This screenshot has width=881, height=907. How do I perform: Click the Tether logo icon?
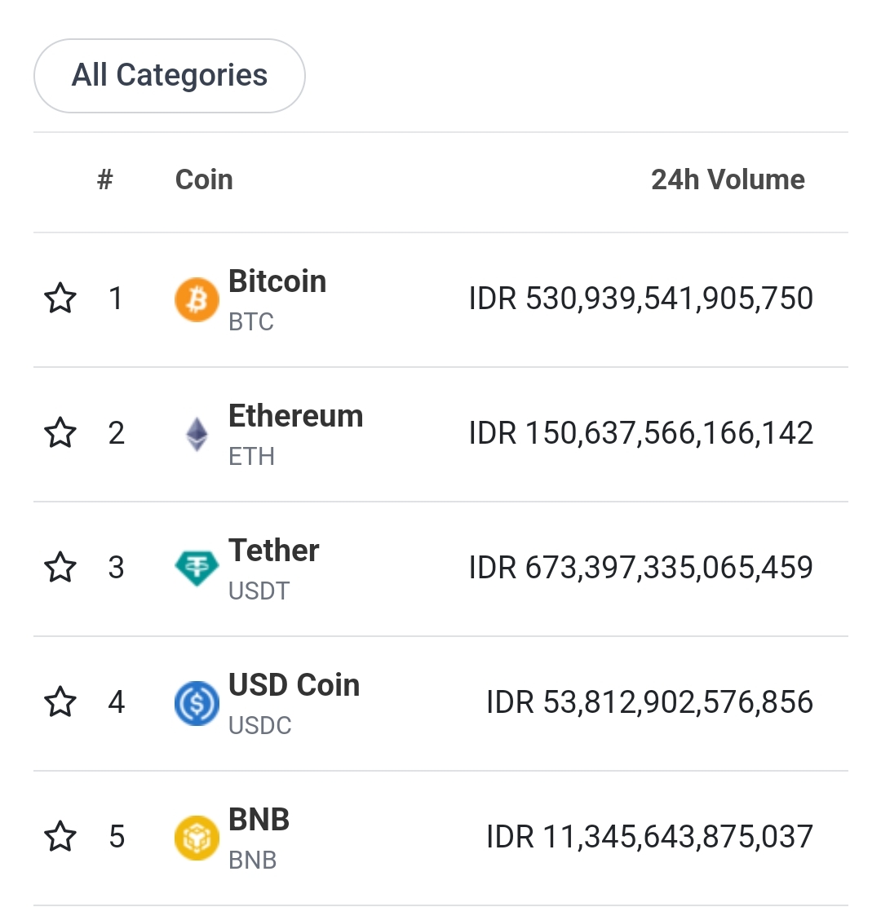197,568
